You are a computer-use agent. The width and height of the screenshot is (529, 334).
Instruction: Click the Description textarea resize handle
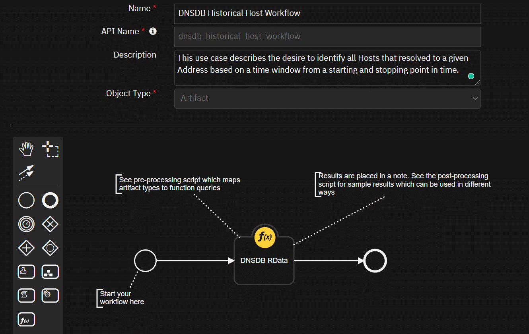pos(477,82)
